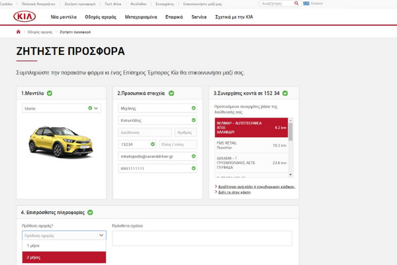
Task: Click the red home breadcrumb icon
Action: (x=19, y=32)
